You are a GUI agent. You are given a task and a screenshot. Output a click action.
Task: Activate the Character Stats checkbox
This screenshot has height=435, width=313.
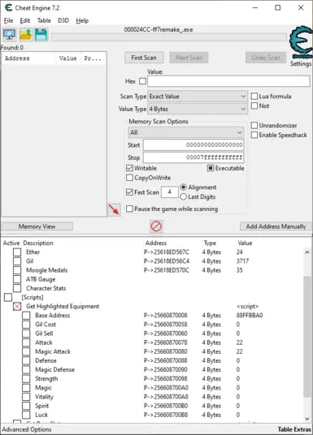[17, 288]
